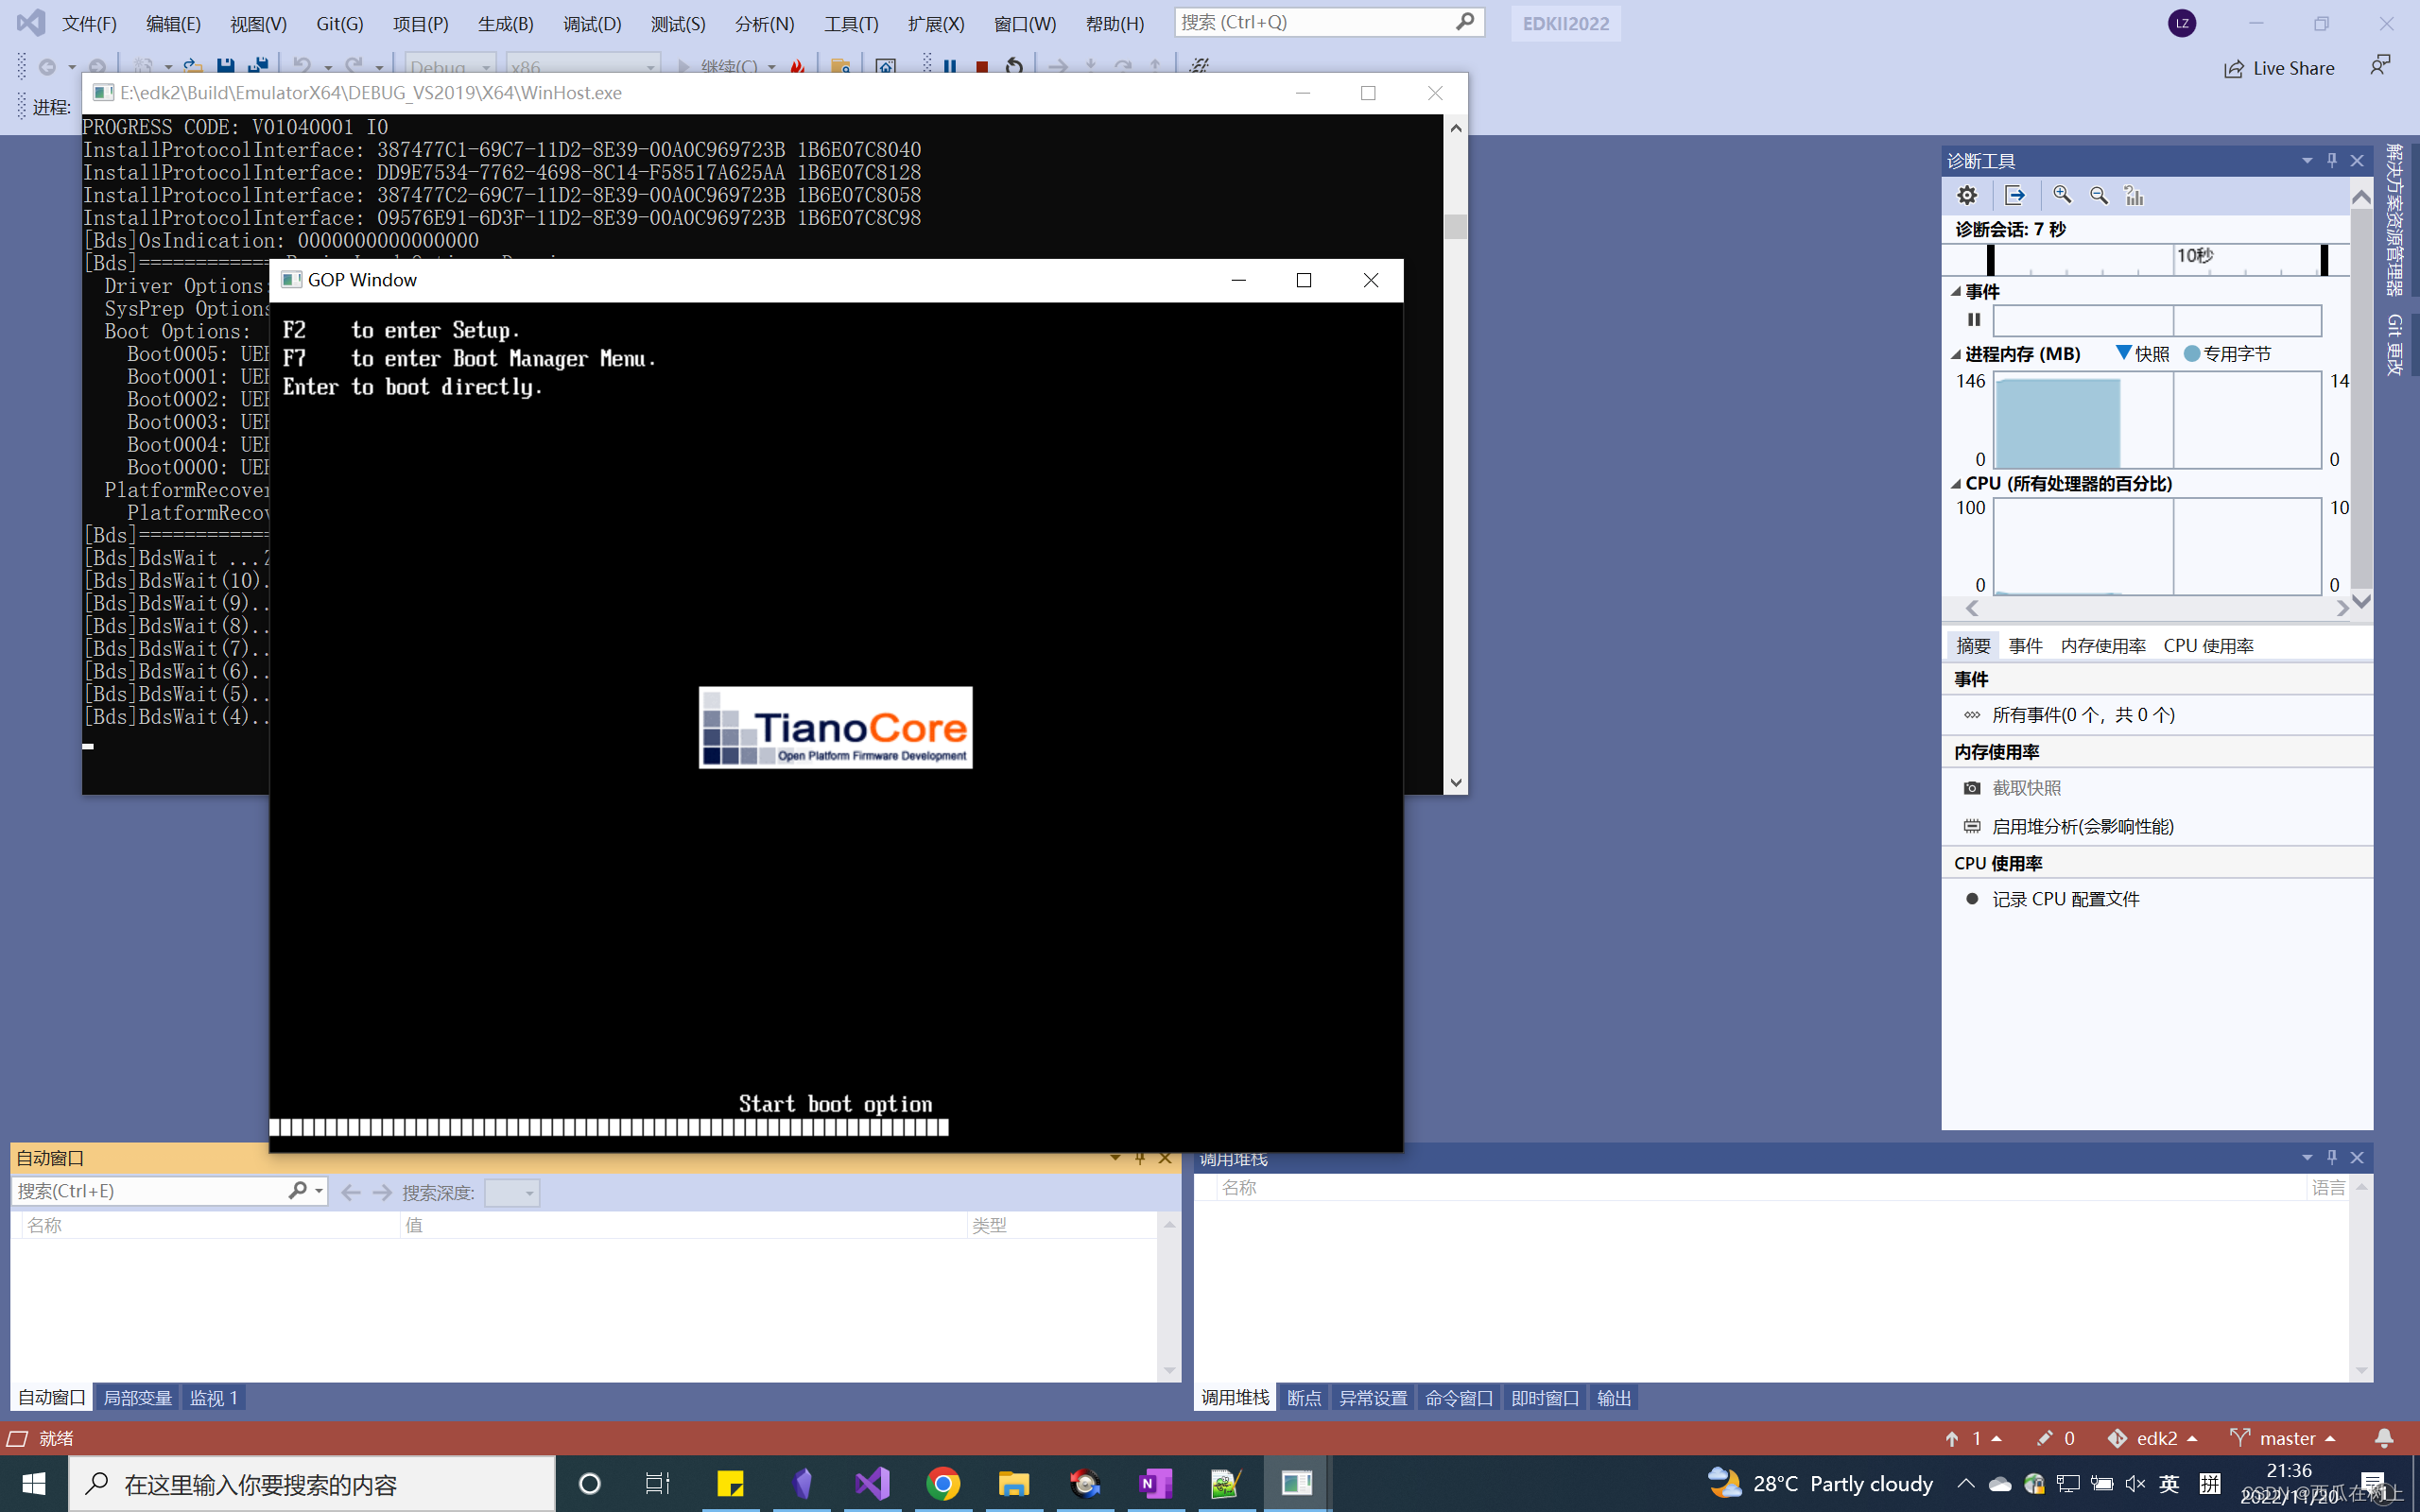Screen dimensions: 2420x1512
Task: Unpin the 自动窗口 panel
Action: click(1139, 1158)
